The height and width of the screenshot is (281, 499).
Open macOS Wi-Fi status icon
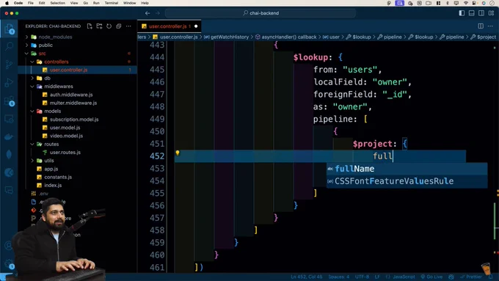coord(466,3)
